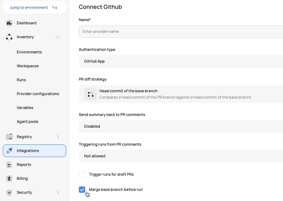The height and width of the screenshot is (201, 283).
Task: Click the Dashboard bar chart icon
Action: pos(9,23)
